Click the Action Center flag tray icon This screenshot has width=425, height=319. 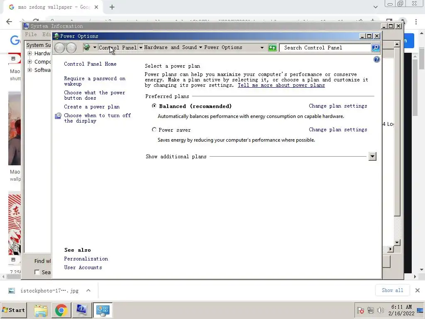(x=361, y=310)
